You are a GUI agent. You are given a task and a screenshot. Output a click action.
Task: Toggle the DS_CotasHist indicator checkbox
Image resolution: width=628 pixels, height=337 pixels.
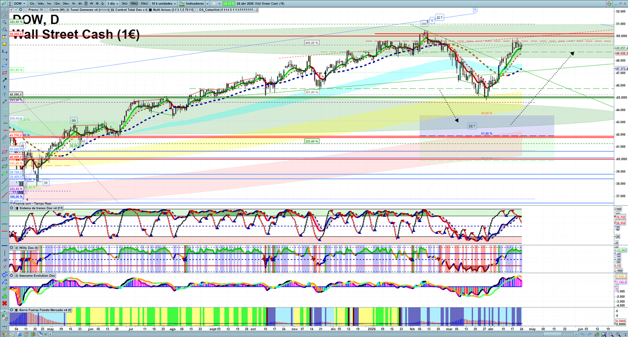tap(197, 10)
